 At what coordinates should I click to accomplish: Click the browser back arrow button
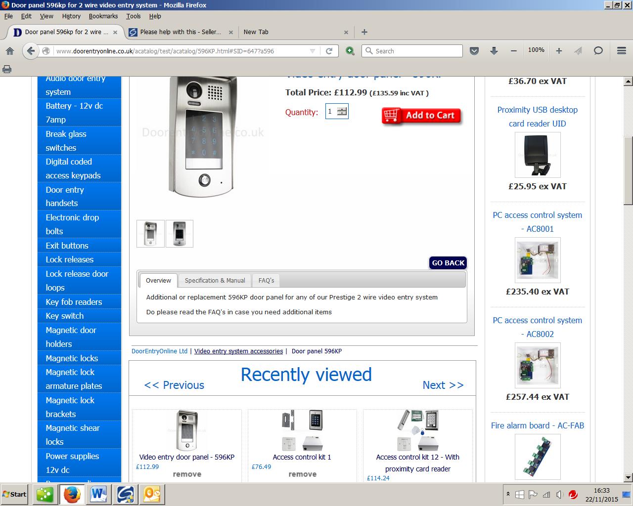point(31,51)
